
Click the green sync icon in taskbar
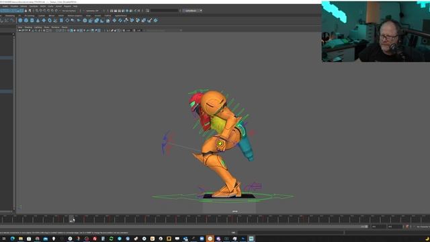112,239
